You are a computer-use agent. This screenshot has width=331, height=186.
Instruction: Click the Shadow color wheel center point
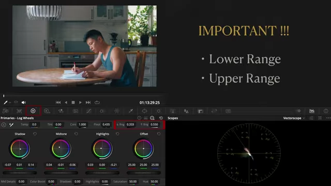coord(20,149)
